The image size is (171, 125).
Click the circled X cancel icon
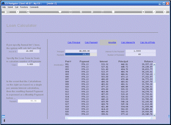coord(165,12)
